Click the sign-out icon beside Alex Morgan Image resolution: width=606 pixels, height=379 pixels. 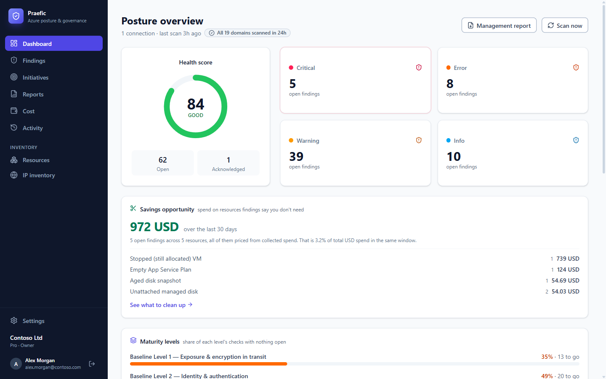92,363
